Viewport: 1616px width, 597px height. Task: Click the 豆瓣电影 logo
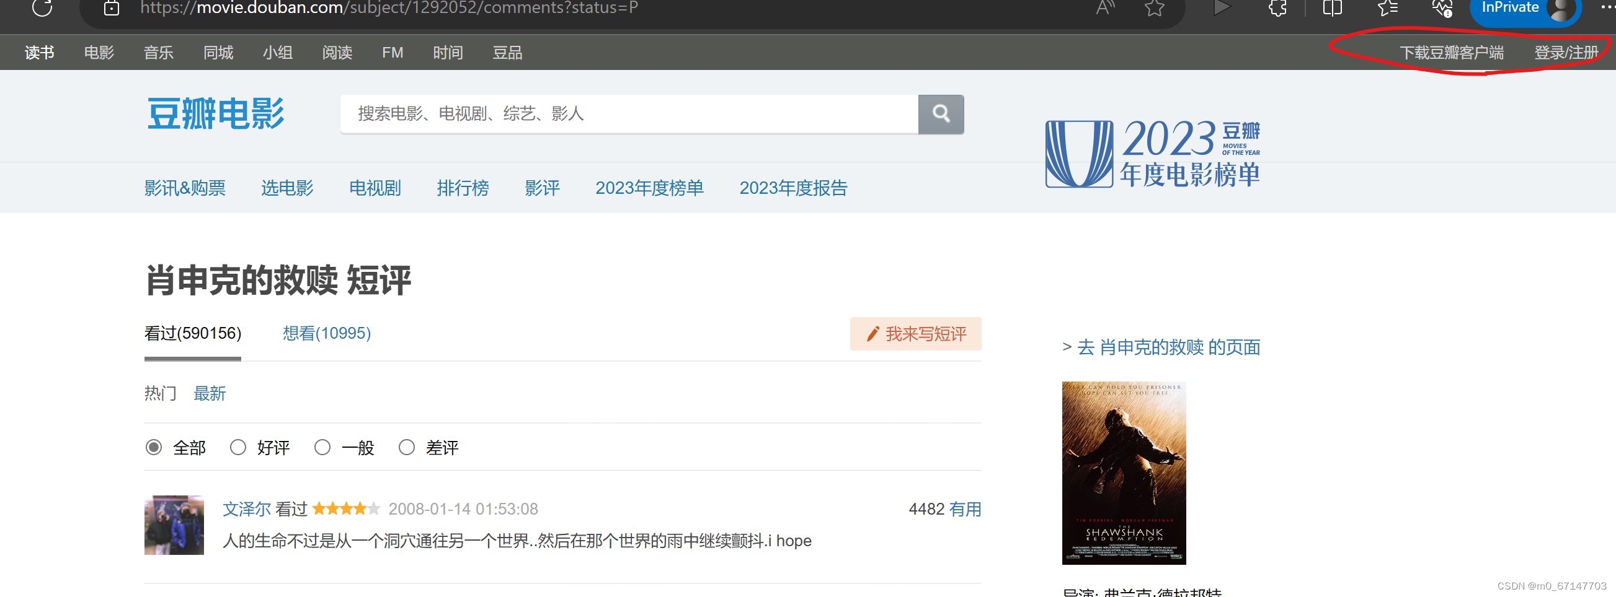coord(216,113)
